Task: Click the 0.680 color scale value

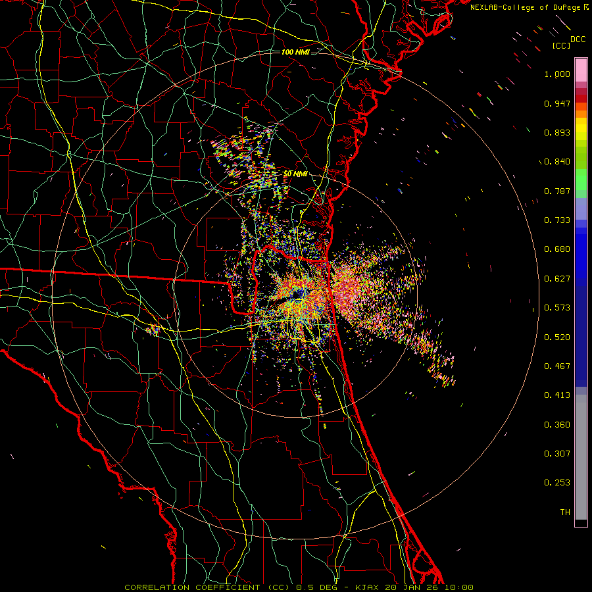Action: point(557,249)
